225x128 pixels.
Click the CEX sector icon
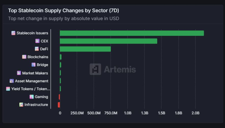pyautogui.click(x=37, y=41)
